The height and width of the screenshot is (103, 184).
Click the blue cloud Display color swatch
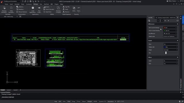(x=164, y=47)
